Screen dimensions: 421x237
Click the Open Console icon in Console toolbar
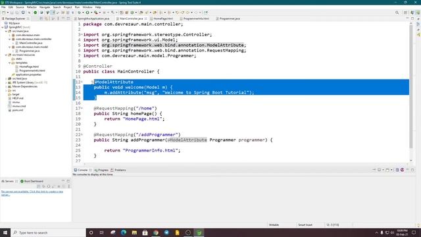387,170
